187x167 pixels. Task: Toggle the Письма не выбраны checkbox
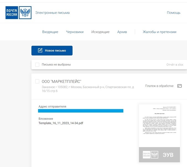[37, 65]
